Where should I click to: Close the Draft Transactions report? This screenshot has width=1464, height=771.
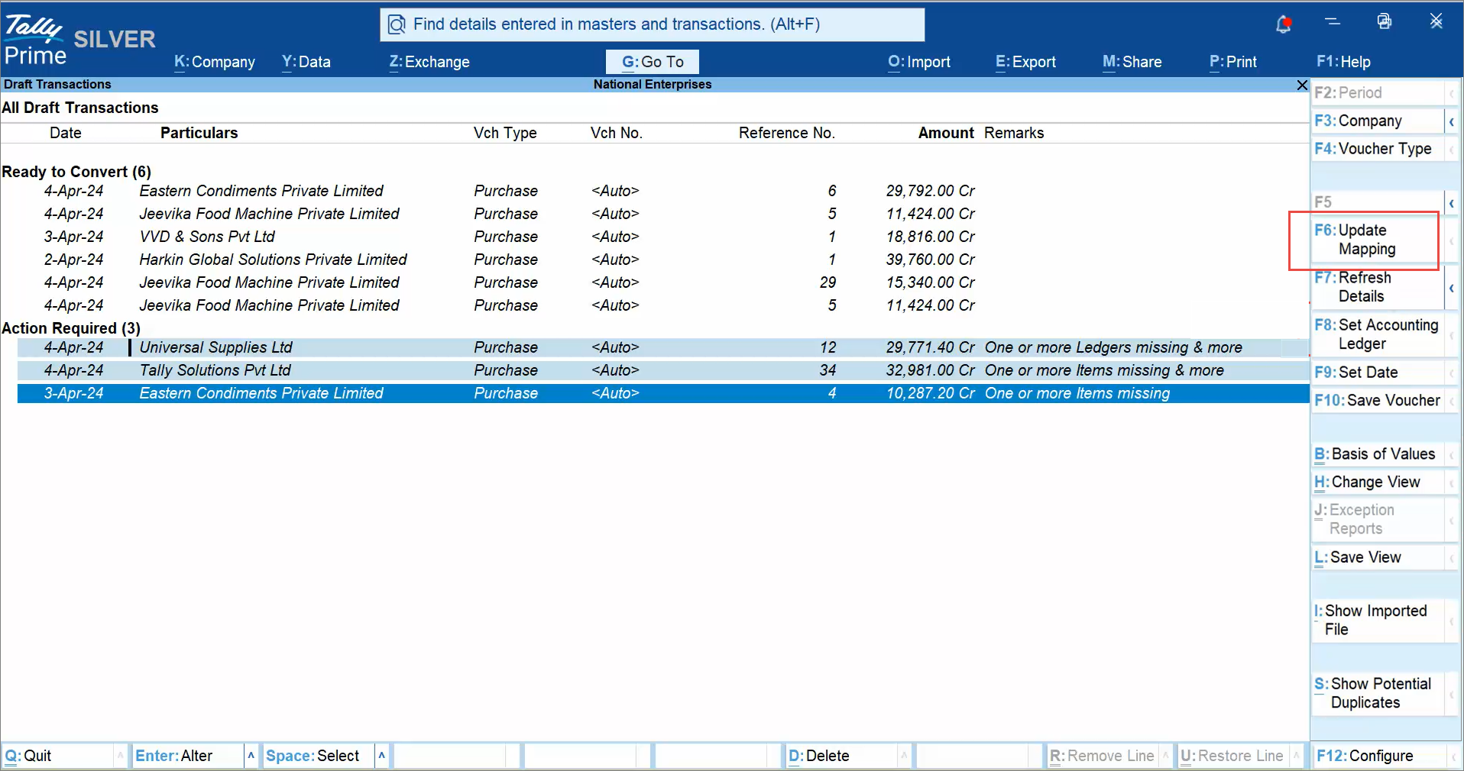click(1302, 85)
